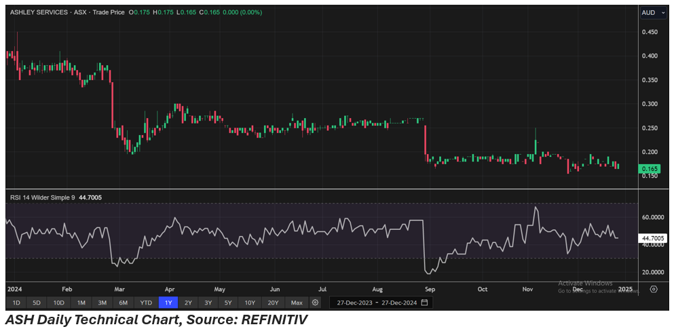Switch to the YTD range
This screenshot has width=676, height=329.
pyautogui.click(x=146, y=303)
